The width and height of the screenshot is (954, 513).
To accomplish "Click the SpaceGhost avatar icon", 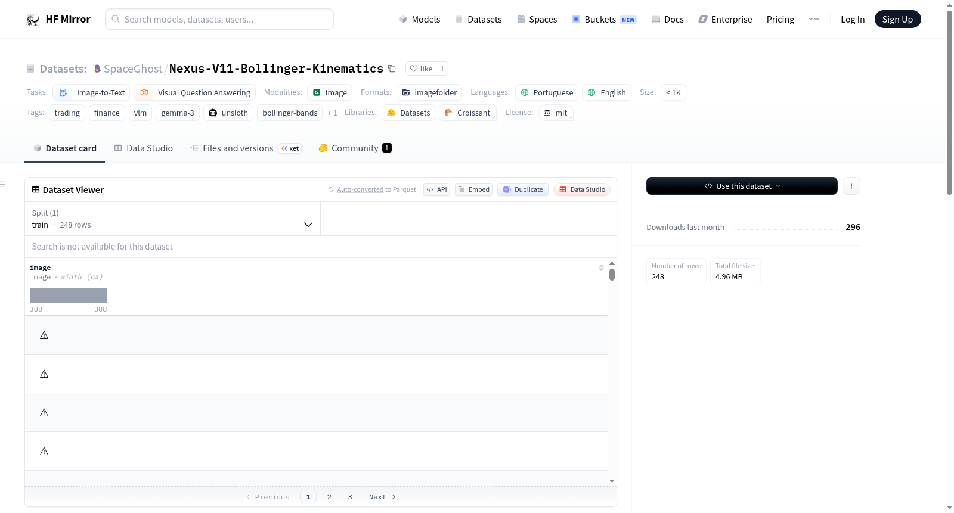I will pos(97,69).
